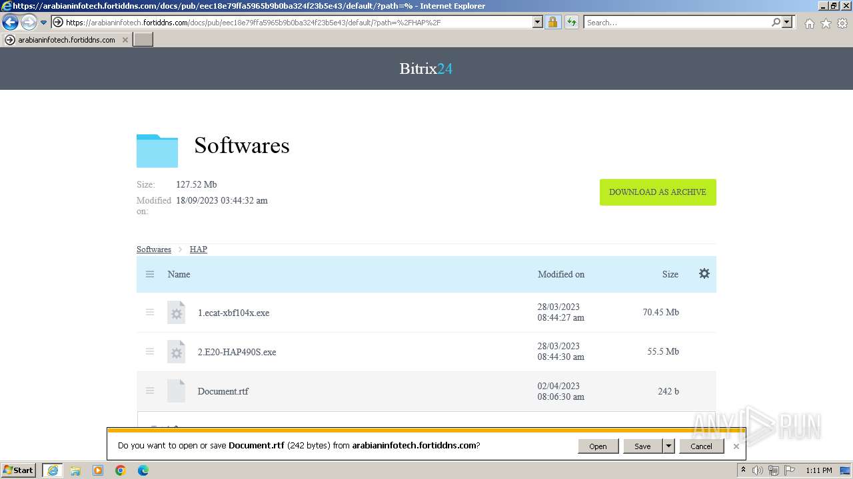
Task: Open the HAP breadcrumb link
Action: [199, 249]
